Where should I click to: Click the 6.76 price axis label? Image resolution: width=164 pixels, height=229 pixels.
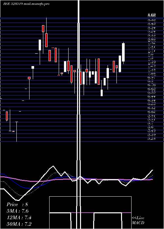152,85
